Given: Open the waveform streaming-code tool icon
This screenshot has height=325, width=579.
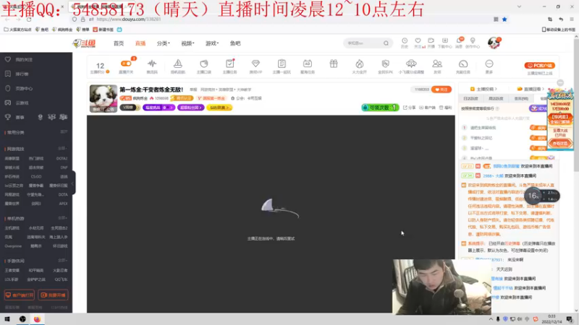Looking at the screenshot, I should point(152,64).
